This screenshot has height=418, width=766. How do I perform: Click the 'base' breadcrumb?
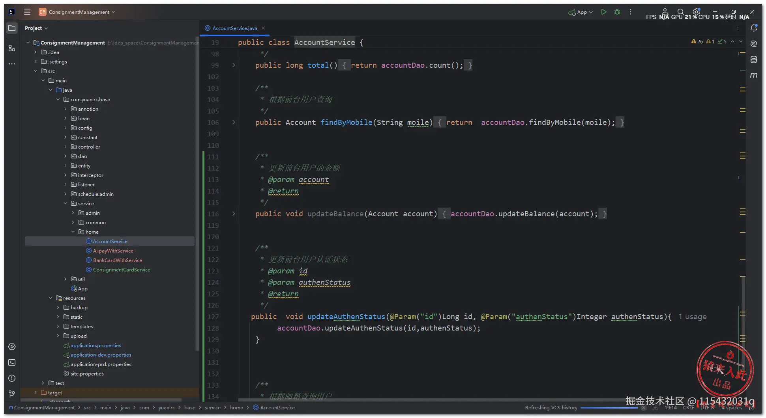(x=190, y=408)
